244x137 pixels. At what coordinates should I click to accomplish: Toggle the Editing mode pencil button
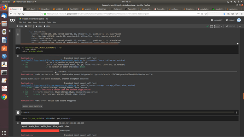click(x=231, y=26)
